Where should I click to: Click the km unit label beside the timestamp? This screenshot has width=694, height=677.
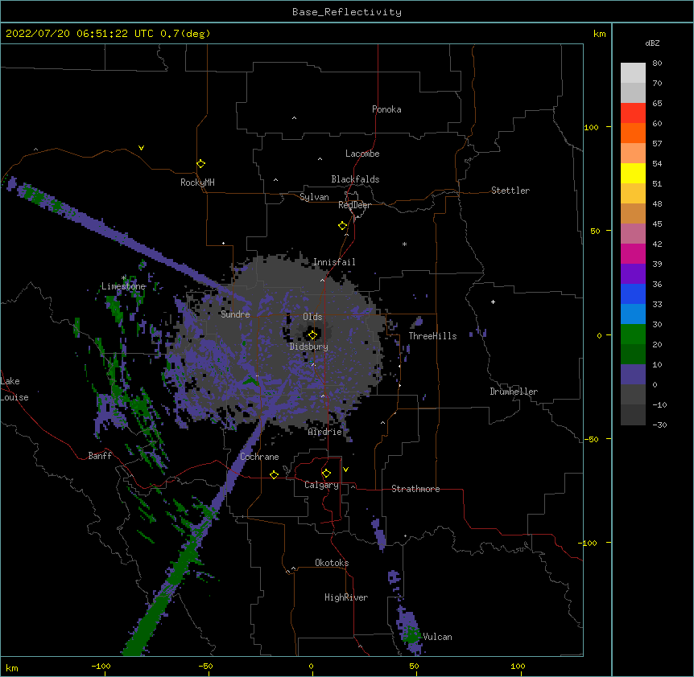(599, 34)
